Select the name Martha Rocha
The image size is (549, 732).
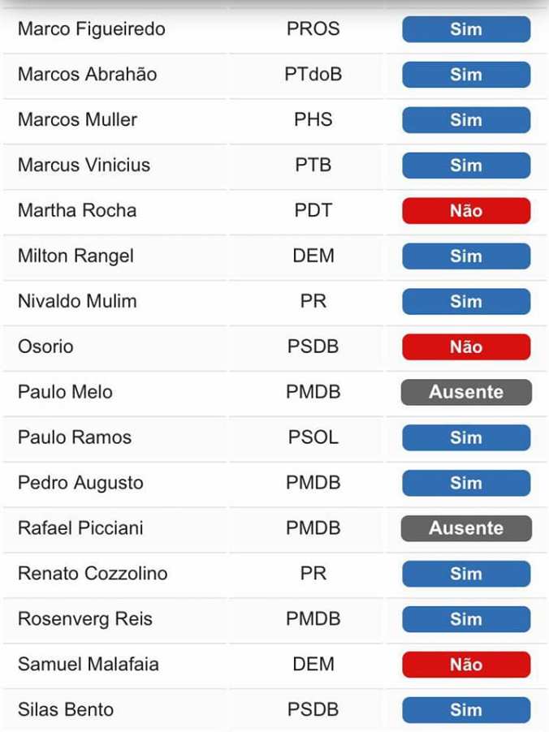(77, 211)
